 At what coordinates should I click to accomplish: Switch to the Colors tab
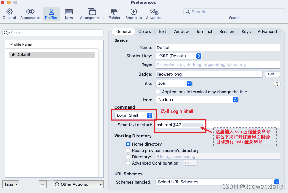144,31
